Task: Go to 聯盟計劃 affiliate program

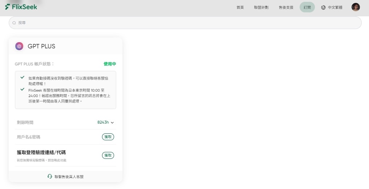Action: tap(261, 7)
